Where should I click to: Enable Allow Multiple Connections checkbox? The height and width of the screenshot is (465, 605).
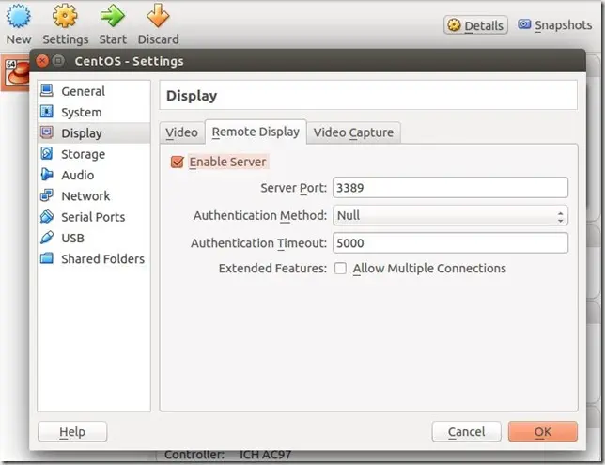(x=340, y=268)
